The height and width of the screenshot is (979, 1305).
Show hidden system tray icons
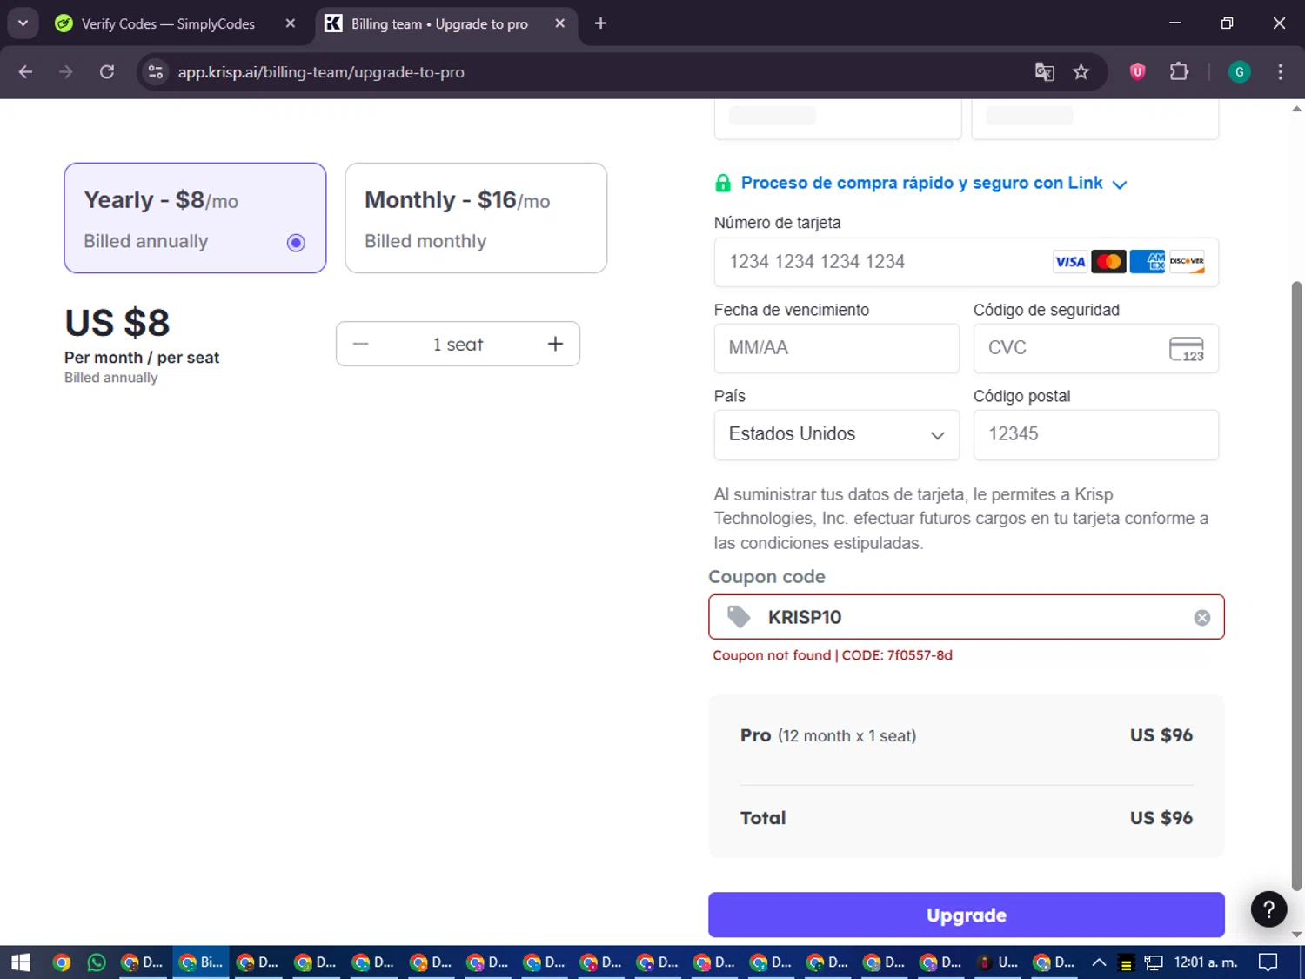point(1099,962)
